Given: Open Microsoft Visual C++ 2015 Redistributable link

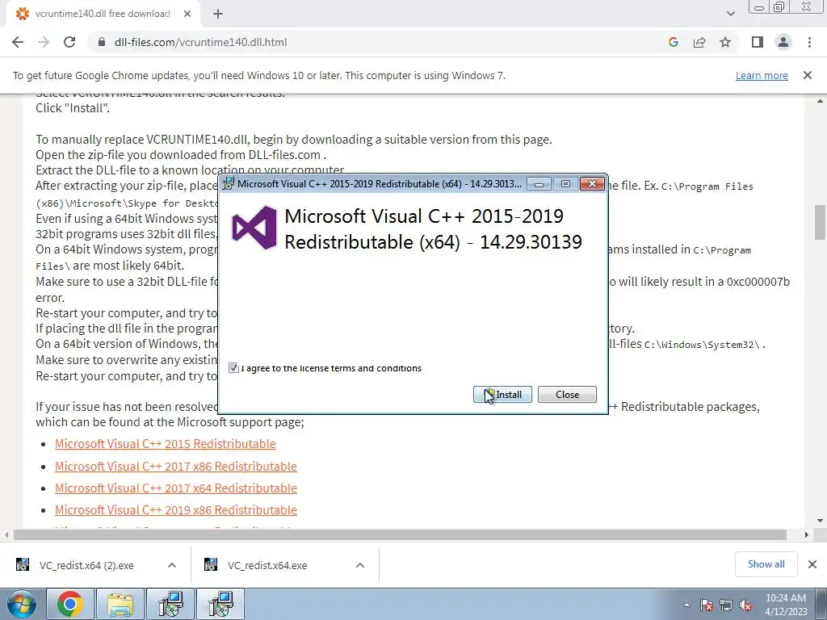Looking at the screenshot, I should point(165,444).
